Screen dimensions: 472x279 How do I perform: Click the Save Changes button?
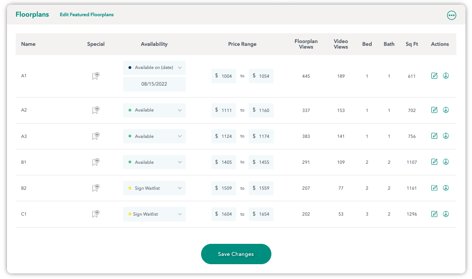236,254
